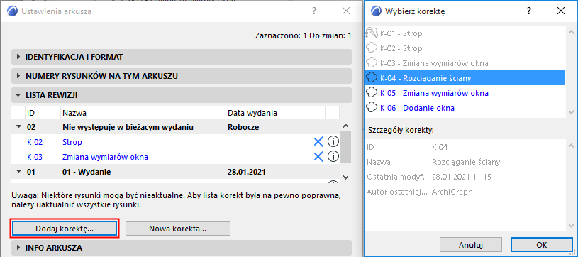
Task: Click the Nazwa column header
Action: click(143, 113)
